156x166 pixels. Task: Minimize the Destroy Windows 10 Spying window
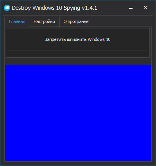[x=131, y=8]
